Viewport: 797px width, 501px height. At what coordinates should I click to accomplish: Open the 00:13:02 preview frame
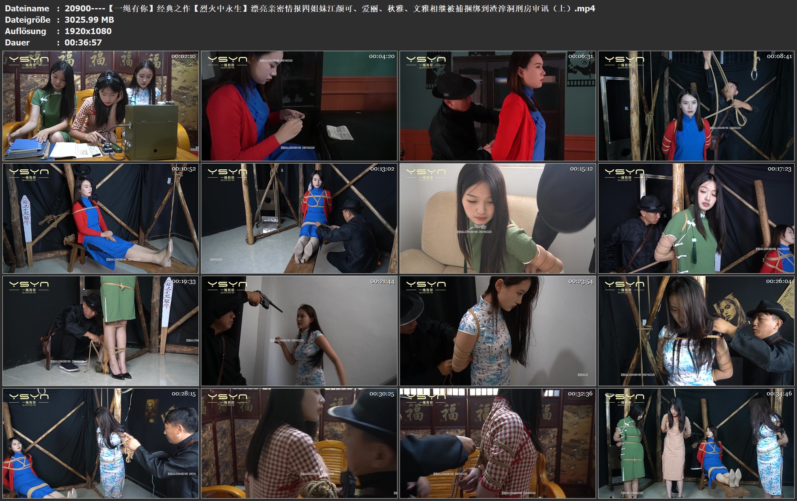pyautogui.click(x=299, y=218)
